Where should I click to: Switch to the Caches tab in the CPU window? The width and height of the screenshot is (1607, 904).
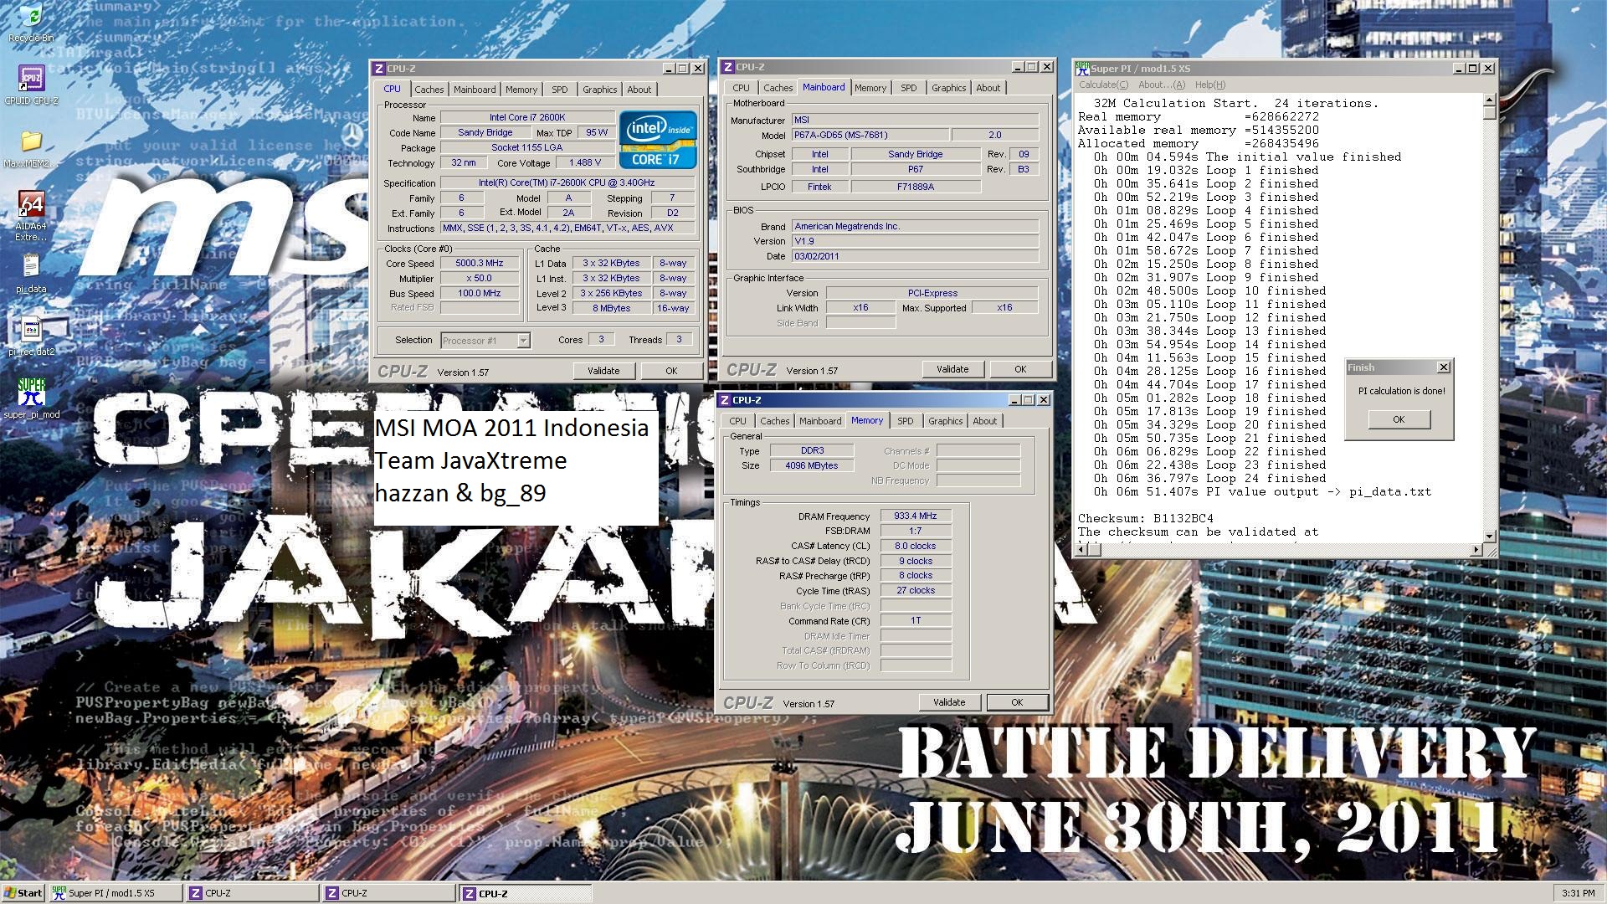point(429,90)
